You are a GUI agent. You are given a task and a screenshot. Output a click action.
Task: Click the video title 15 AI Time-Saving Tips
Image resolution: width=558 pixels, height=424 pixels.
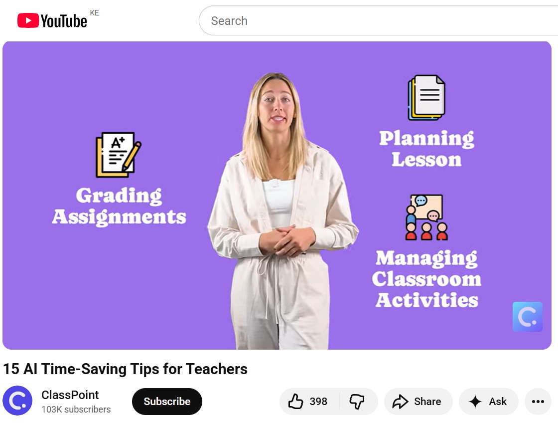125,369
